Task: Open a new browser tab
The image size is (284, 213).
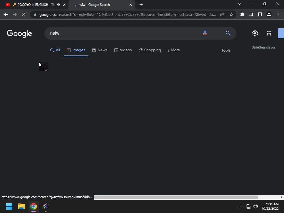Action: (141, 5)
